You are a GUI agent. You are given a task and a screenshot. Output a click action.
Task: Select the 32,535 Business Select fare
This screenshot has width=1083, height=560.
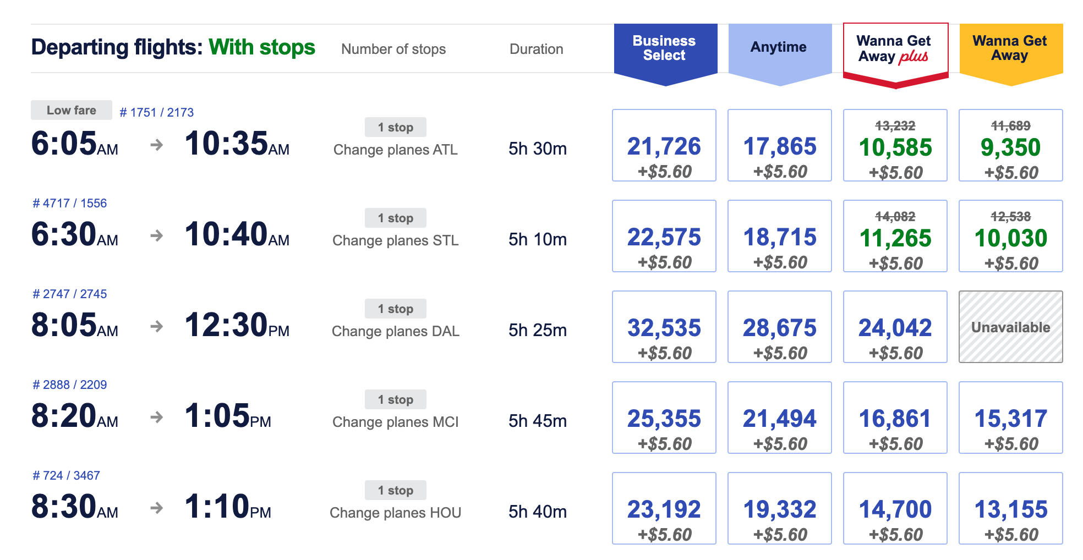tap(664, 327)
